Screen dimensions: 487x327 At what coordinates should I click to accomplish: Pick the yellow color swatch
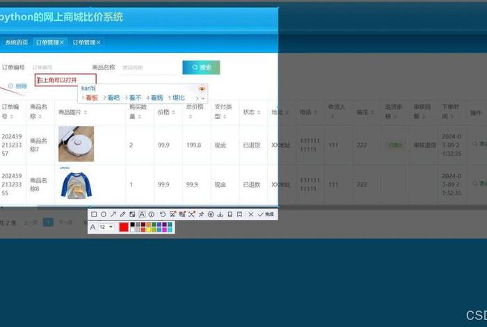point(148,230)
